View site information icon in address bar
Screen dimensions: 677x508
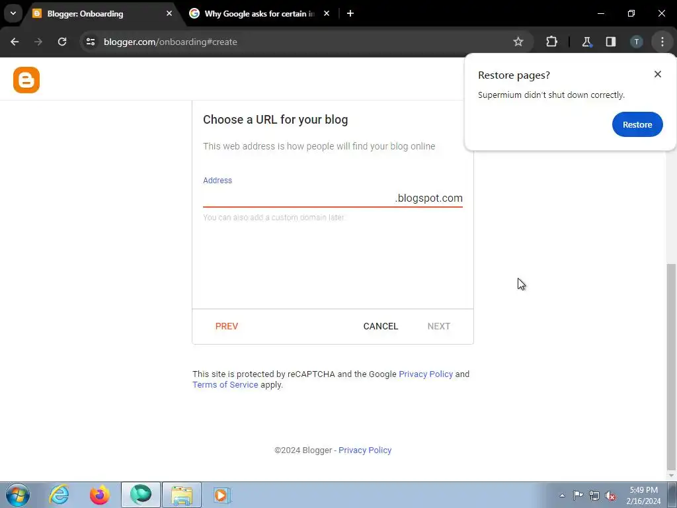90,42
